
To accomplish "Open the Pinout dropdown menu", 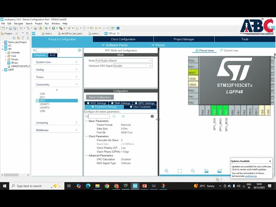I will (158, 45).
